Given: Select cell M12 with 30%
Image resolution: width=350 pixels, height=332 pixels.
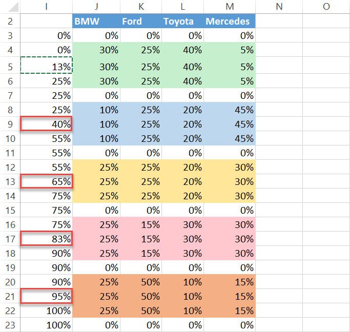Looking at the screenshot, I should [x=230, y=167].
